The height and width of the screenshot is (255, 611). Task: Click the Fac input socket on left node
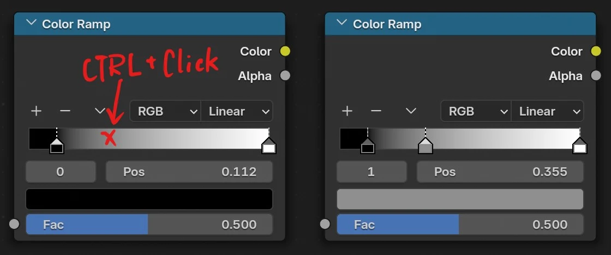pyautogui.click(x=15, y=224)
